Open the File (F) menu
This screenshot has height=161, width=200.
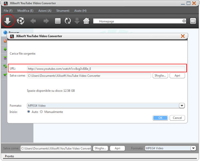[8, 11]
